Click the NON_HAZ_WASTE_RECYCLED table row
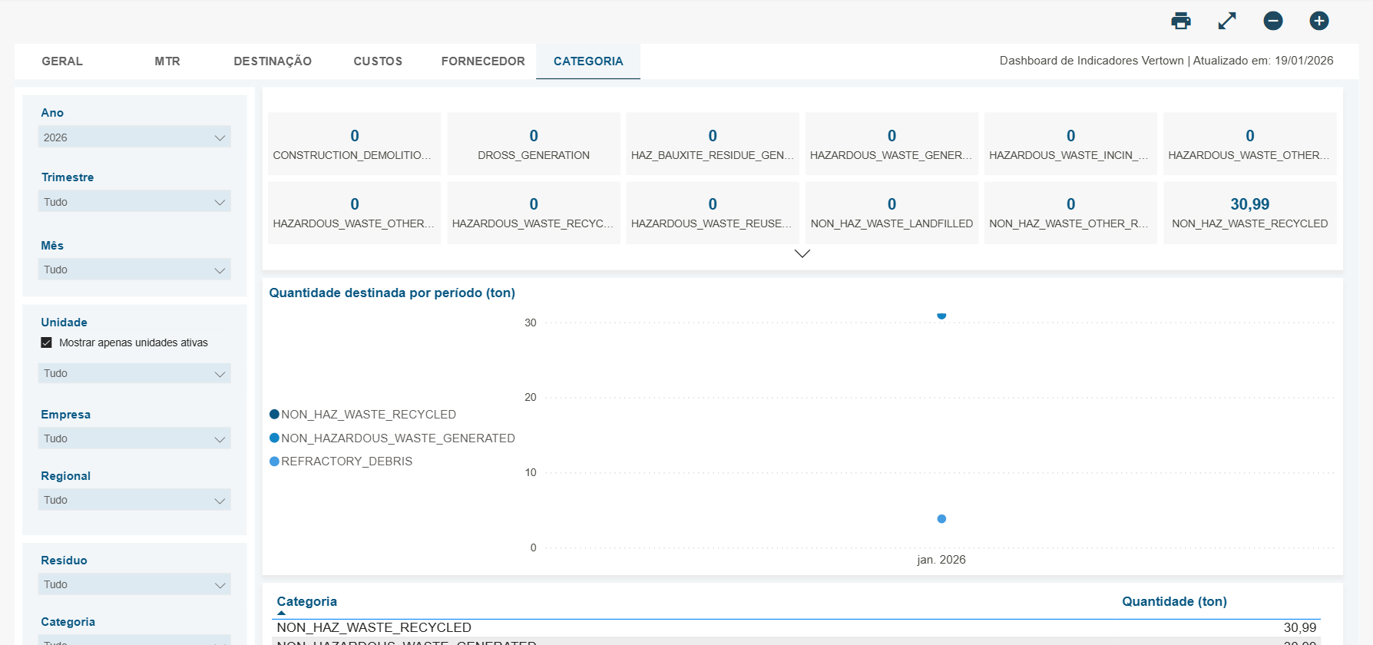 point(796,628)
